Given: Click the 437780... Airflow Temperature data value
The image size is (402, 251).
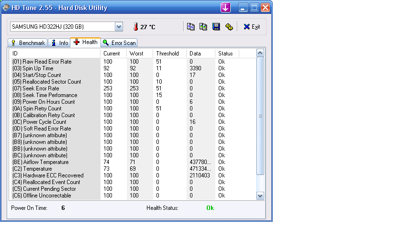Looking at the screenshot, I should click(x=200, y=162).
